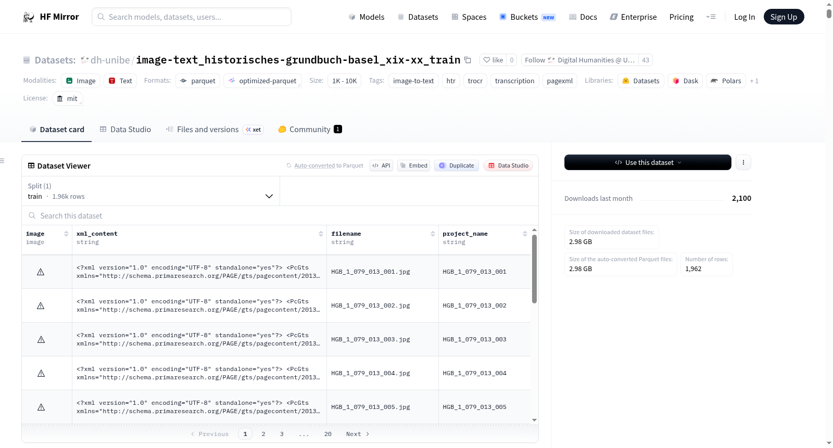Follow Digital Humanities organization
The width and height of the screenshot is (833, 448).
[579, 60]
